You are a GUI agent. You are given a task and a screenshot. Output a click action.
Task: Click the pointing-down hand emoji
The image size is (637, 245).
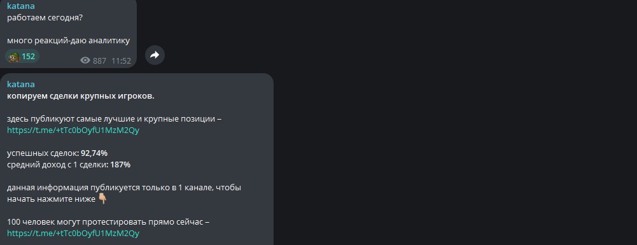pos(102,199)
